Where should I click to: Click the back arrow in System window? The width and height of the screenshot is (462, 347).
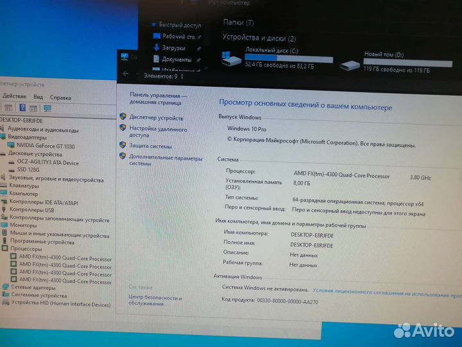tap(126, 73)
